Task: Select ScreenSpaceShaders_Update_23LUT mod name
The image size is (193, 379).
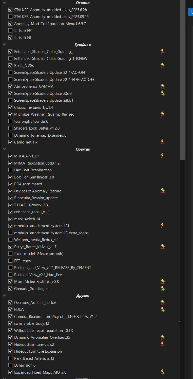Action: coord(44,100)
